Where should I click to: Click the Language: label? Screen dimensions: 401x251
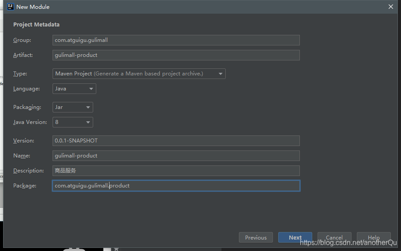(x=26, y=89)
